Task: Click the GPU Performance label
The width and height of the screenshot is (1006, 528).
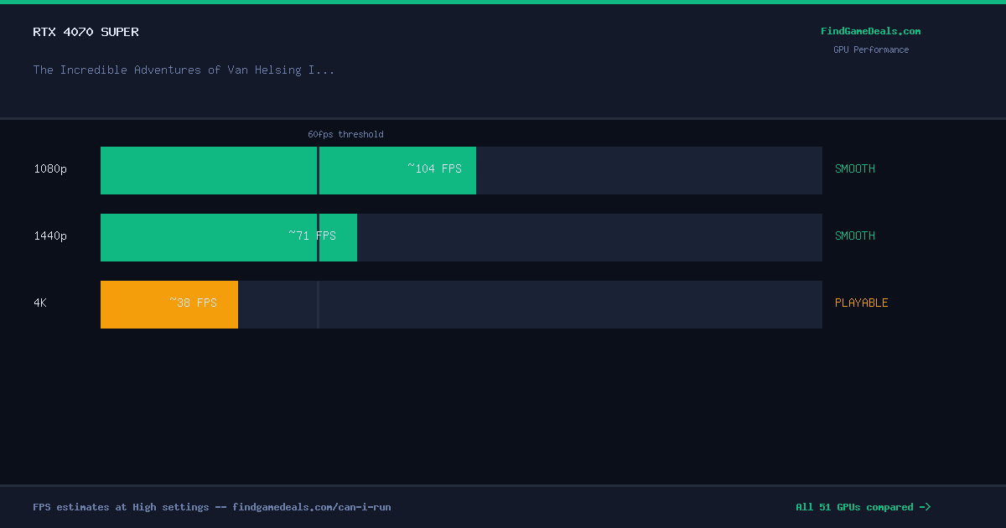Action: pos(870,49)
